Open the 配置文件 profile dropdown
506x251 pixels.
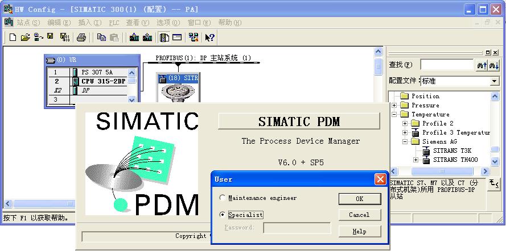pyautogui.click(x=495, y=81)
